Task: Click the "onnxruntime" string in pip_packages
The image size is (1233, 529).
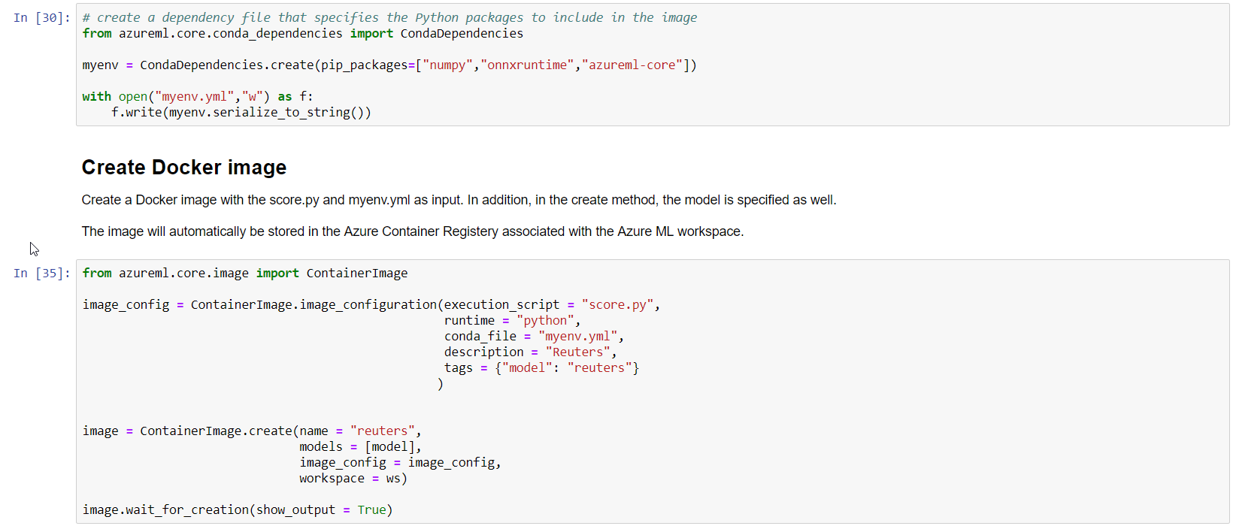Action: coord(527,65)
